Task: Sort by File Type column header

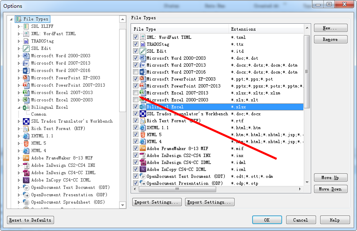Action: click(180, 29)
